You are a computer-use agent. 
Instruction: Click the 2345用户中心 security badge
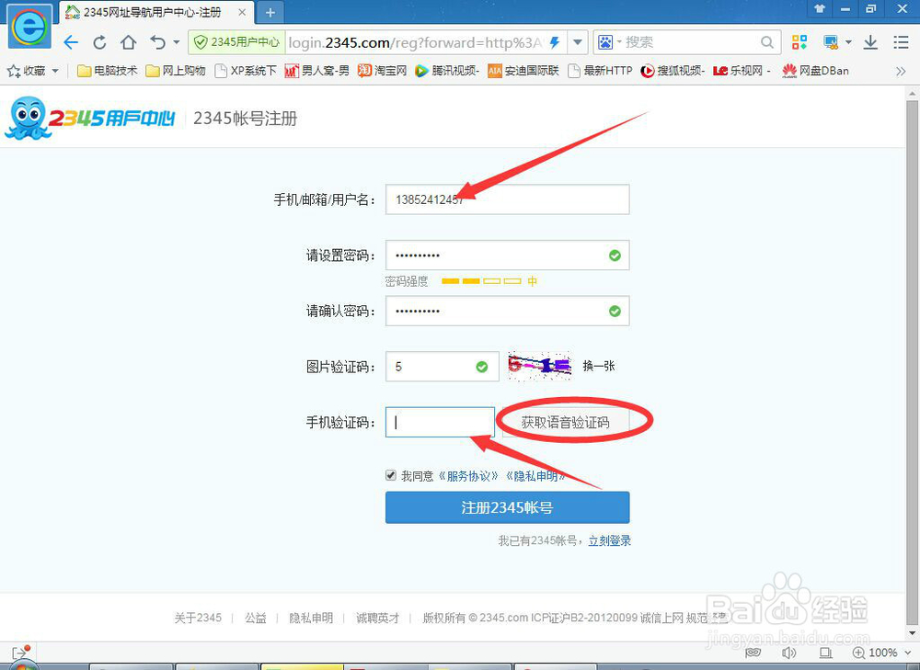(x=236, y=42)
